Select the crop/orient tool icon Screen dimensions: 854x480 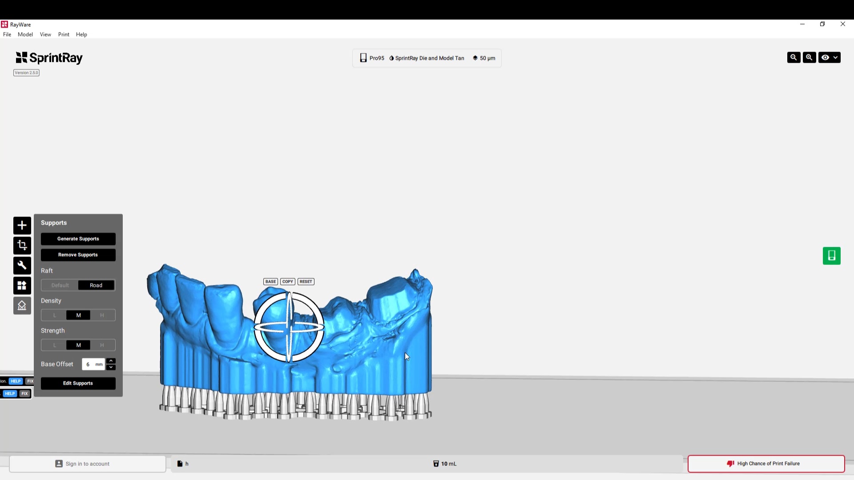point(22,245)
